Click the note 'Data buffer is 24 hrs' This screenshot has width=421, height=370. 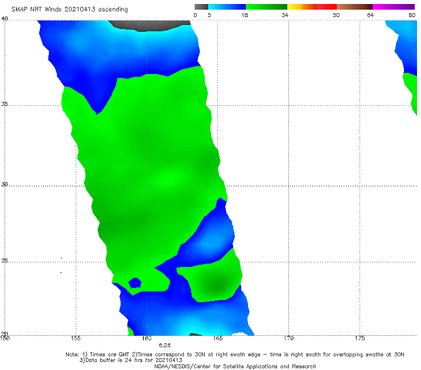tap(115, 360)
